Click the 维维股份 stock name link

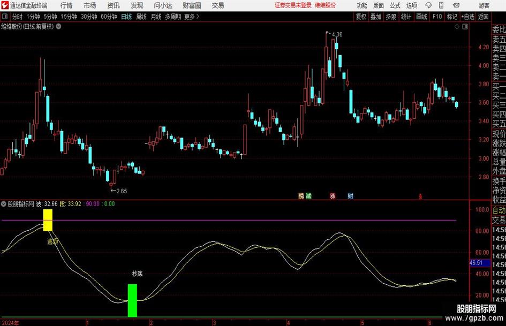tap(326, 5)
